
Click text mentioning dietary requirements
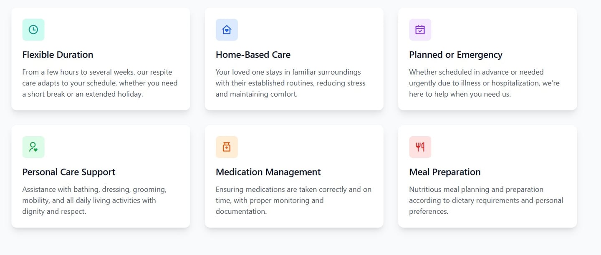point(486,200)
